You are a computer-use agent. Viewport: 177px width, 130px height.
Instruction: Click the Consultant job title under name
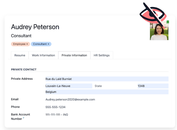pos(21,36)
